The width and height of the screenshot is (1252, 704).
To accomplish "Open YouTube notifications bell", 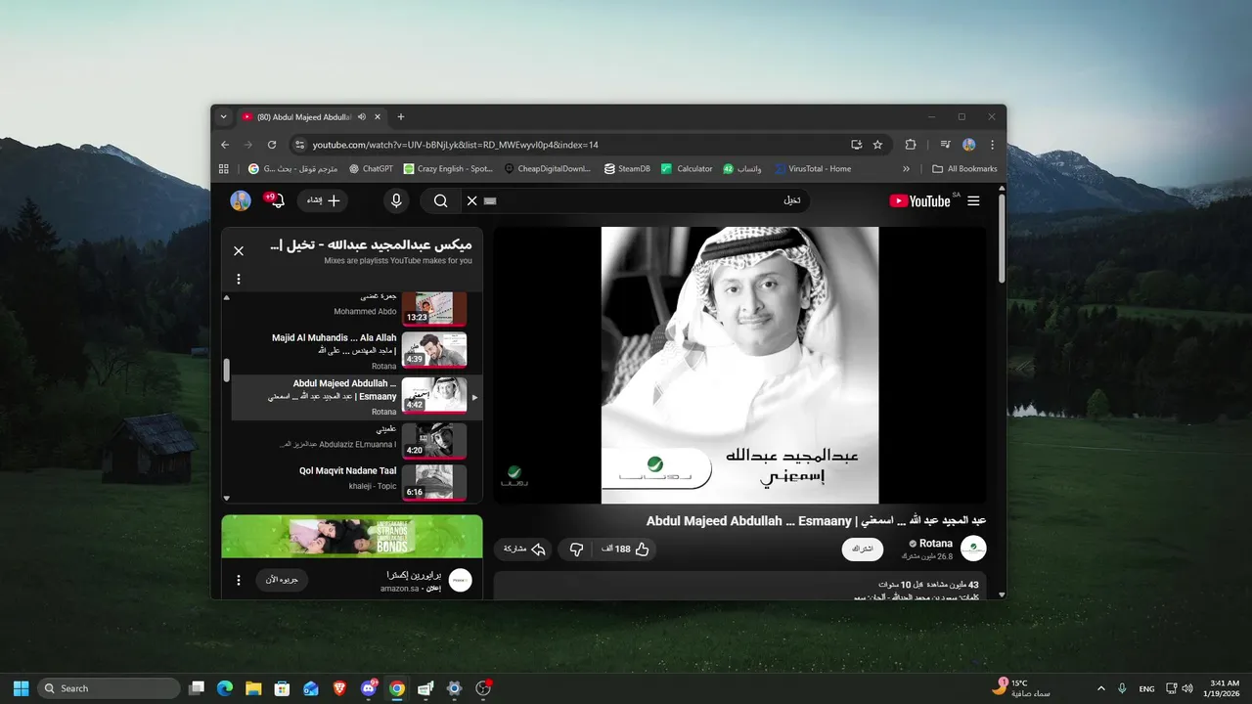I will [277, 200].
